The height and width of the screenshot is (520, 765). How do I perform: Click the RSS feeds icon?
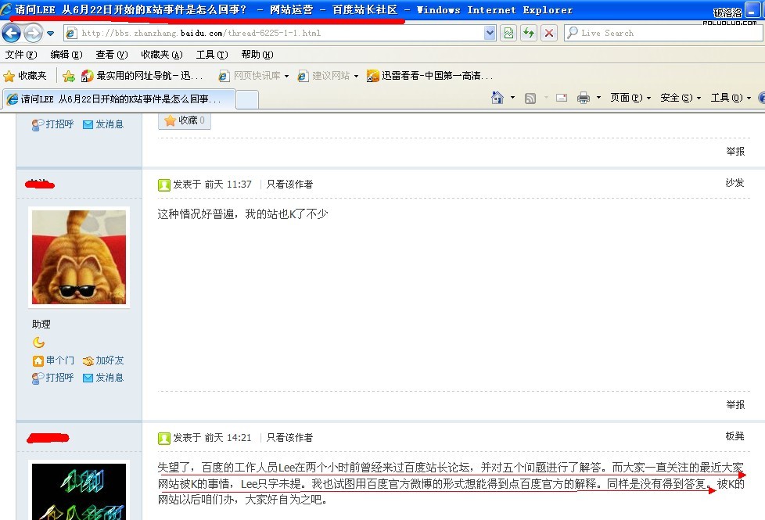coord(530,98)
